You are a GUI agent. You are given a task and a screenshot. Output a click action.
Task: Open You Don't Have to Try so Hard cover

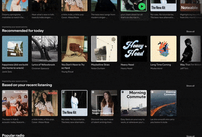pyautogui.click(x=74, y=49)
